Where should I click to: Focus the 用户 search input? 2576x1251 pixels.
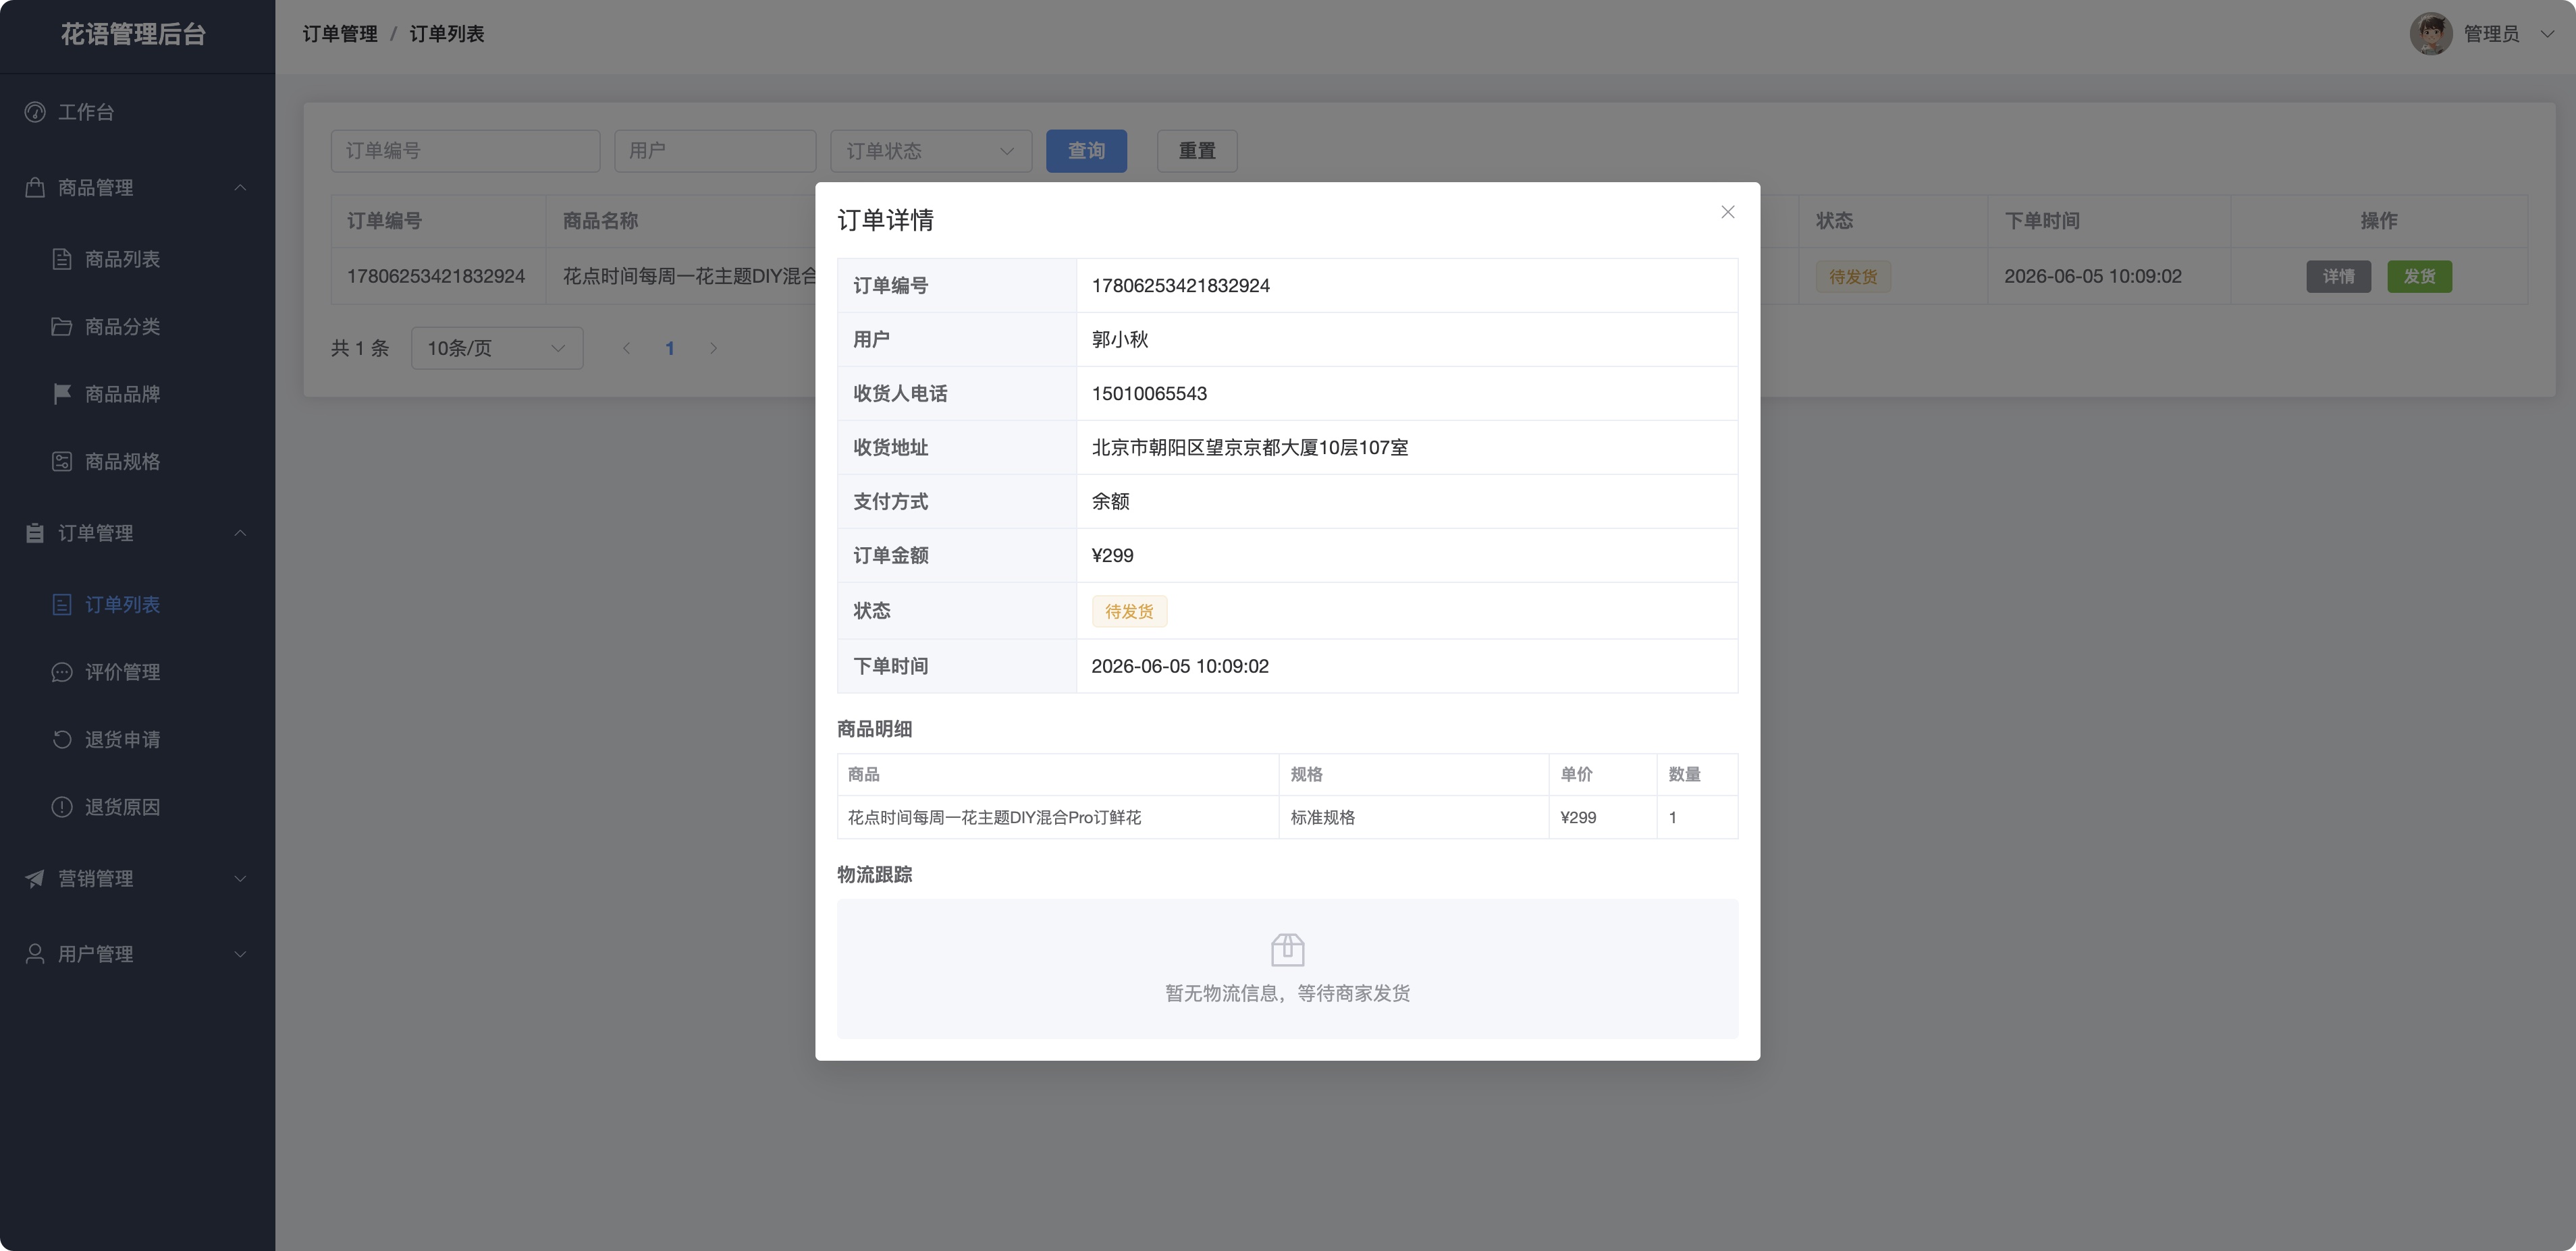click(x=715, y=151)
